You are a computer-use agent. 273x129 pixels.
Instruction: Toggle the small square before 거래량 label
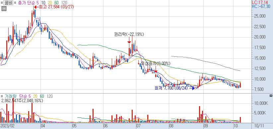pyautogui.click(x=2, y=96)
